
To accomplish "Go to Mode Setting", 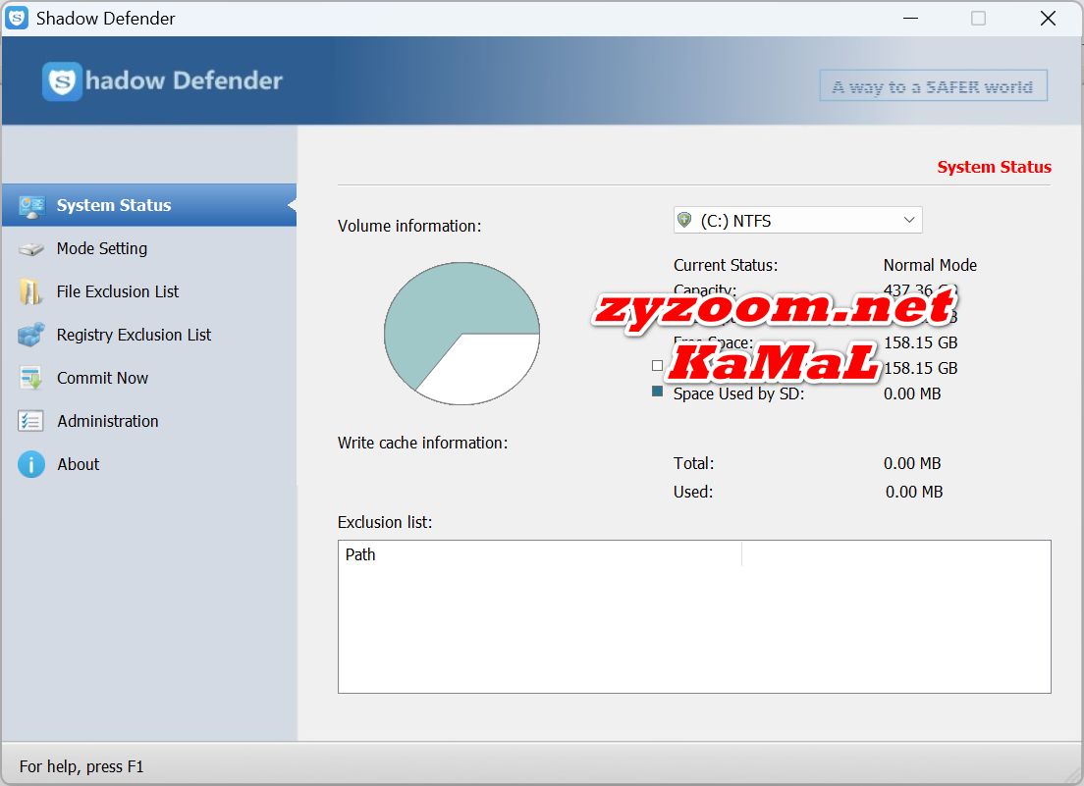I will tap(148, 248).
